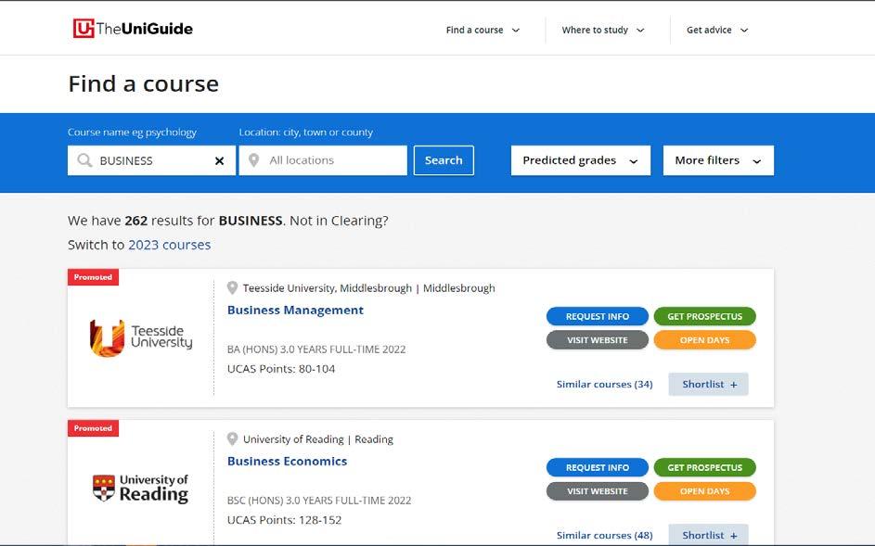875x546 pixels.
Task: Open the More filters dropdown
Action: click(718, 160)
